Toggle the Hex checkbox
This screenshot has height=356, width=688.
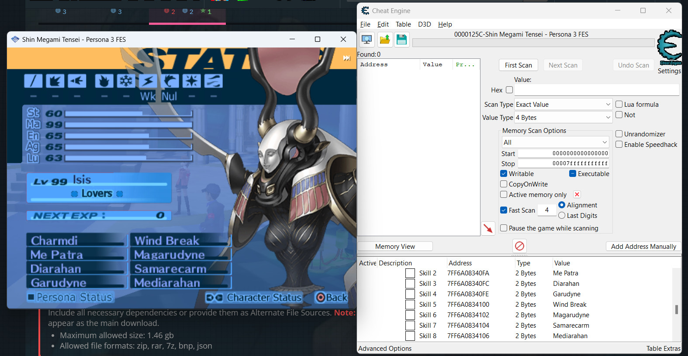(509, 90)
